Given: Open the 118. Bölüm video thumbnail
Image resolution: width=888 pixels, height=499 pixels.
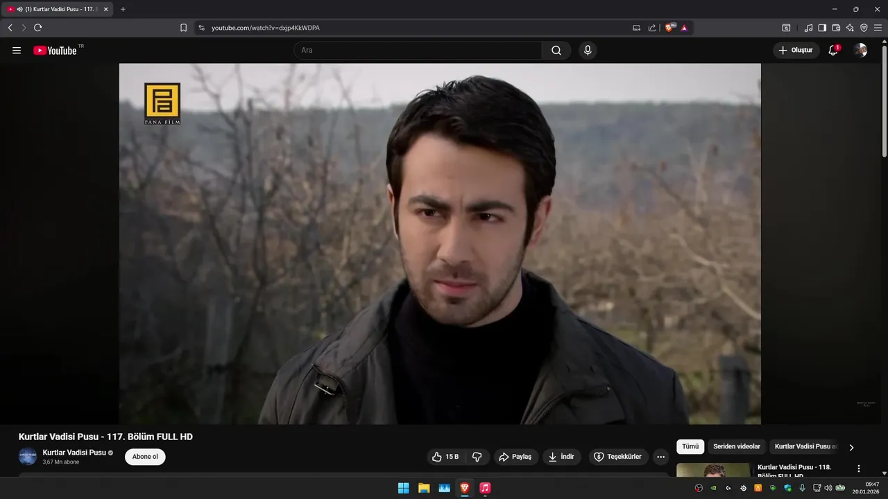Looking at the screenshot, I should [x=713, y=470].
